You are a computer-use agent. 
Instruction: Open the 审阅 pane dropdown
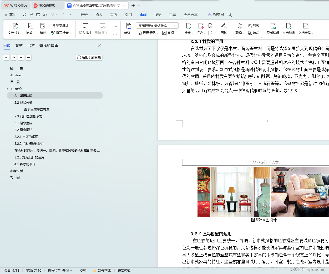[170, 33]
